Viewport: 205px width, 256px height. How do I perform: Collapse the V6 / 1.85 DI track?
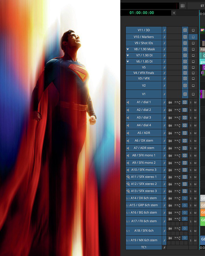click(128, 61)
